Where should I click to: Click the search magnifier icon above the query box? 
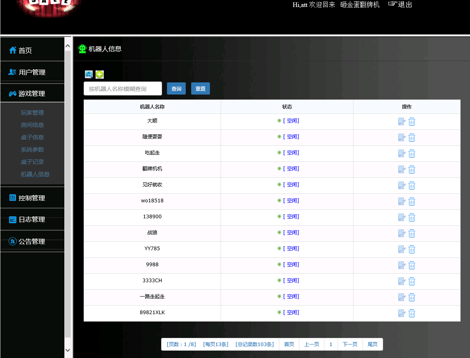[89, 74]
